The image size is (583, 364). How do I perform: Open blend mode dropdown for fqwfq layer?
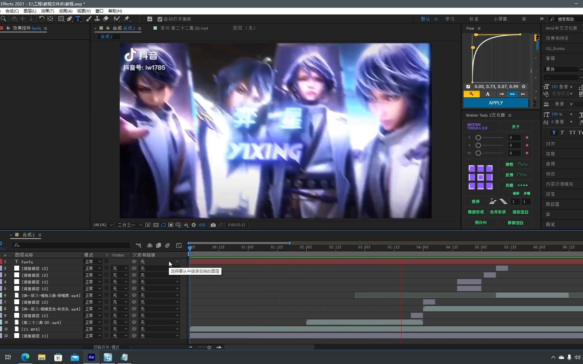(x=93, y=262)
